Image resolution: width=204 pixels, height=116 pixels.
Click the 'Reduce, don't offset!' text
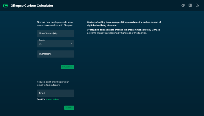click(x=53, y=83)
